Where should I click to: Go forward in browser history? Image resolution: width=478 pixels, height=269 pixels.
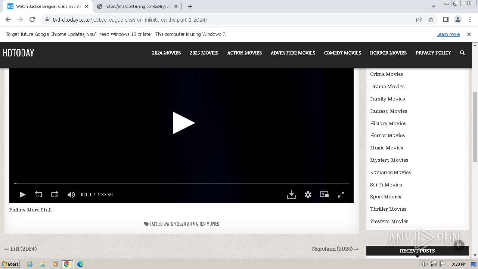click(20, 19)
